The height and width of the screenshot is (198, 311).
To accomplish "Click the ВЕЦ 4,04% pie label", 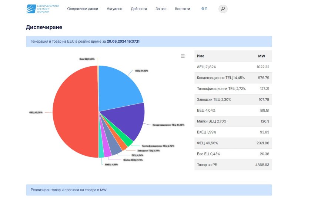I will point(137,155).
